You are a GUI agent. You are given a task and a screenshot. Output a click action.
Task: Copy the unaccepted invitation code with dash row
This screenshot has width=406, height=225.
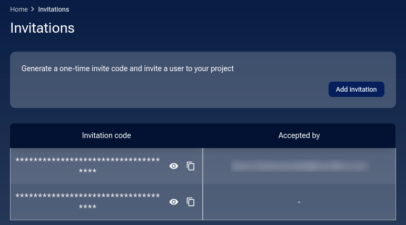191,202
